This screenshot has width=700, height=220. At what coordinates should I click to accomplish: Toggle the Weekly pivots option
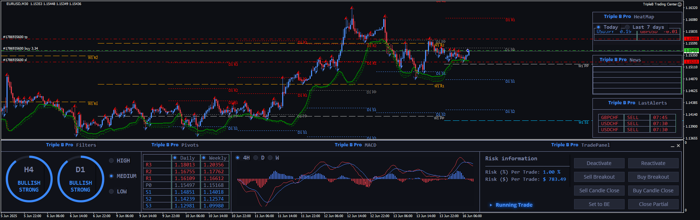pyautogui.click(x=204, y=158)
